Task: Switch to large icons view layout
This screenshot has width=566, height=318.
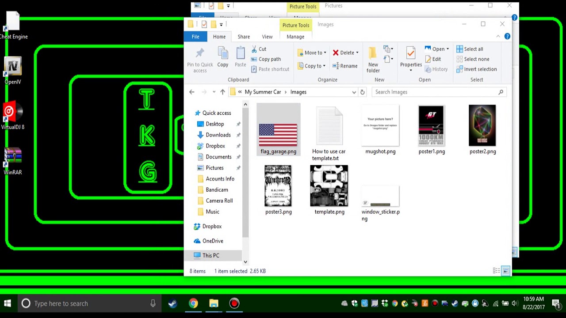Action: coord(505,271)
